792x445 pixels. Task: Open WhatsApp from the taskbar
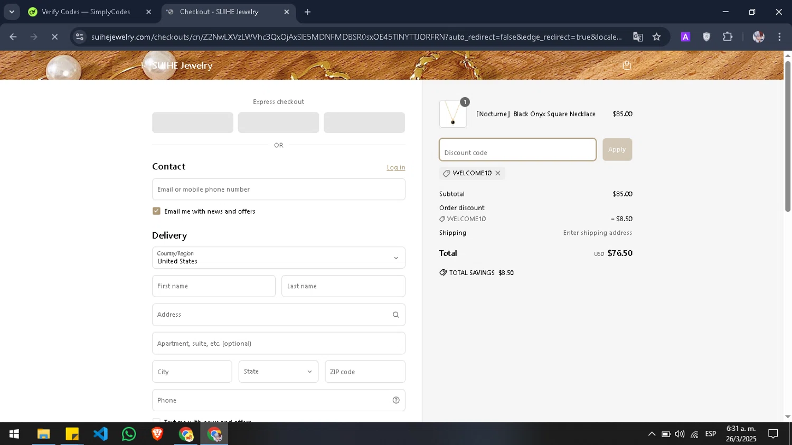click(129, 434)
